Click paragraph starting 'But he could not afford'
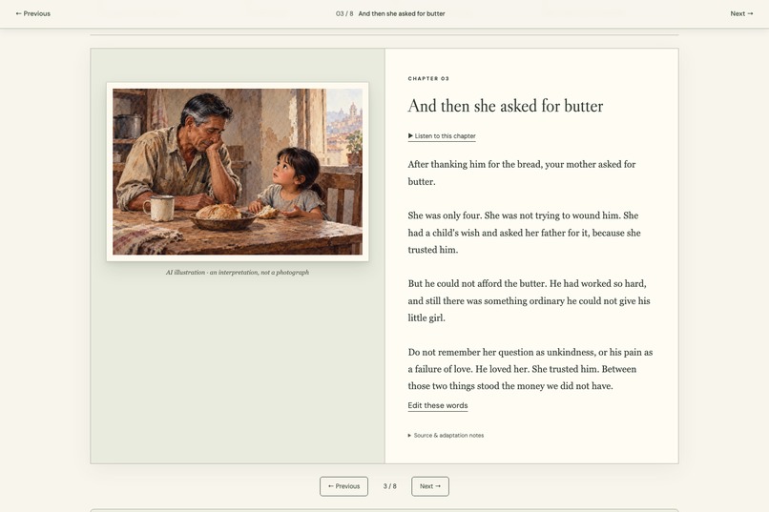 click(529, 300)
